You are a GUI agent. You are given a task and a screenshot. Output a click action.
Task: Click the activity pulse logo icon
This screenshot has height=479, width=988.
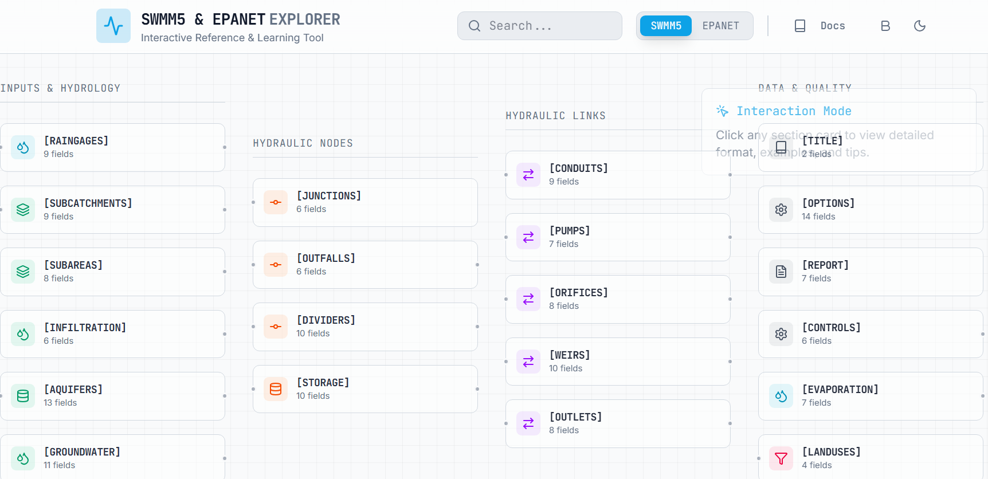[x=113, y=26]
